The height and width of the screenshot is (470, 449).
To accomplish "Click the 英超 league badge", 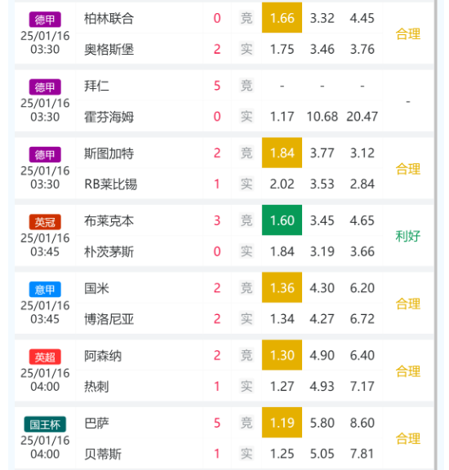I will click(x=45, y=357).
